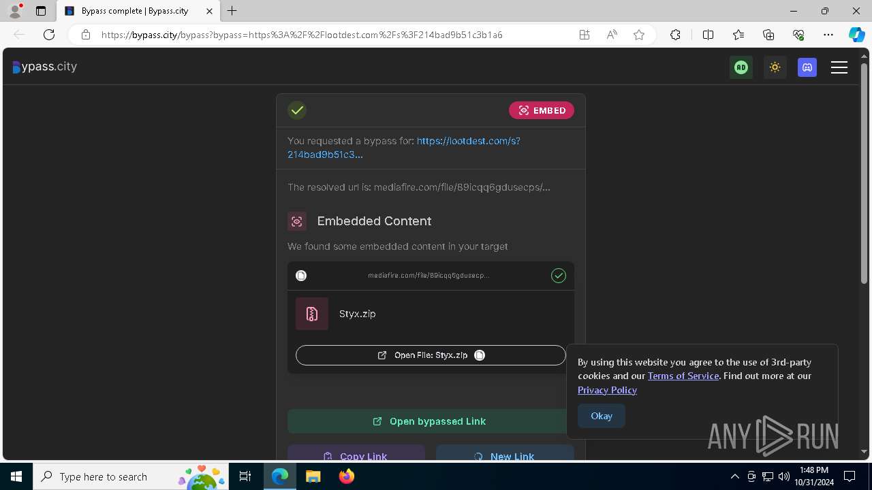Close the Bypass complete tab
The width and height of the screenshot is (872, 490).
(x=209, y=11)
